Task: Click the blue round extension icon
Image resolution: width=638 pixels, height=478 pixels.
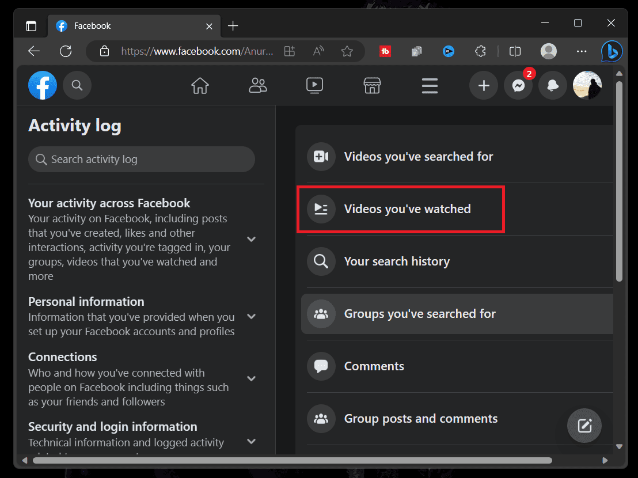Action: coord(449,51)
